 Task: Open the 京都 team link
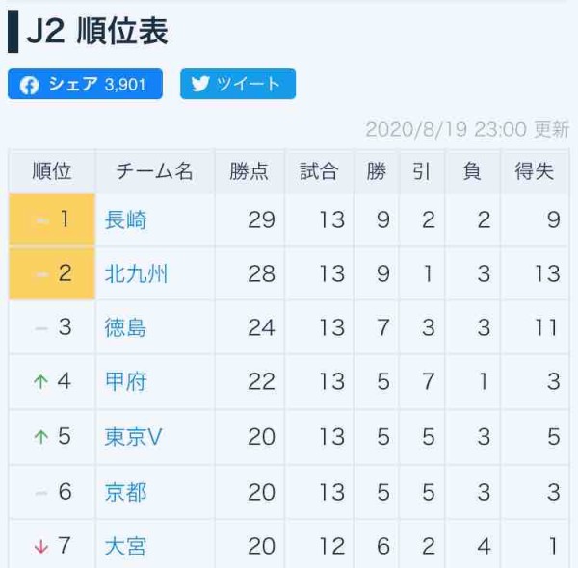point(125,492)
